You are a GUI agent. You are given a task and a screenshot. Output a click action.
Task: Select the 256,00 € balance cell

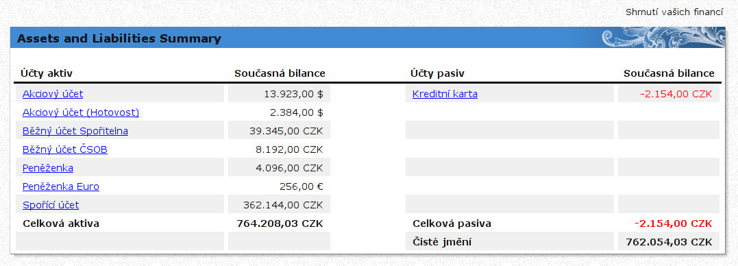tap(279, 186)
